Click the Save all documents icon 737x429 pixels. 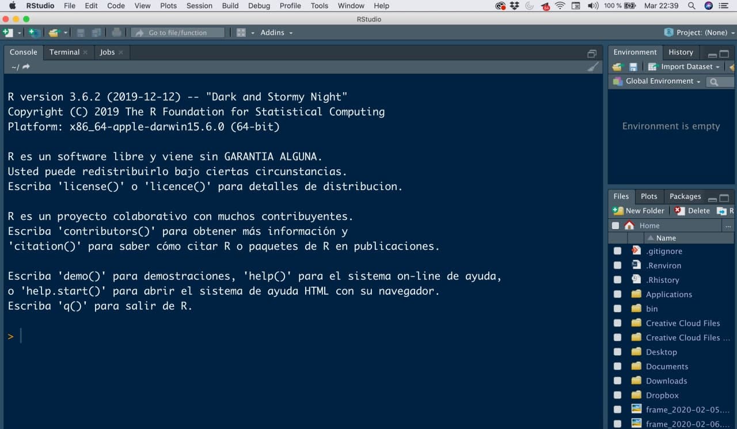(96, 33)
